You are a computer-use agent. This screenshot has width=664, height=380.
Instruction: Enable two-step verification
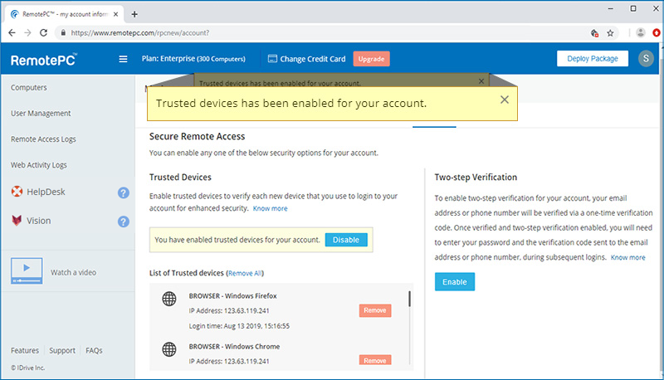[454, 282]
